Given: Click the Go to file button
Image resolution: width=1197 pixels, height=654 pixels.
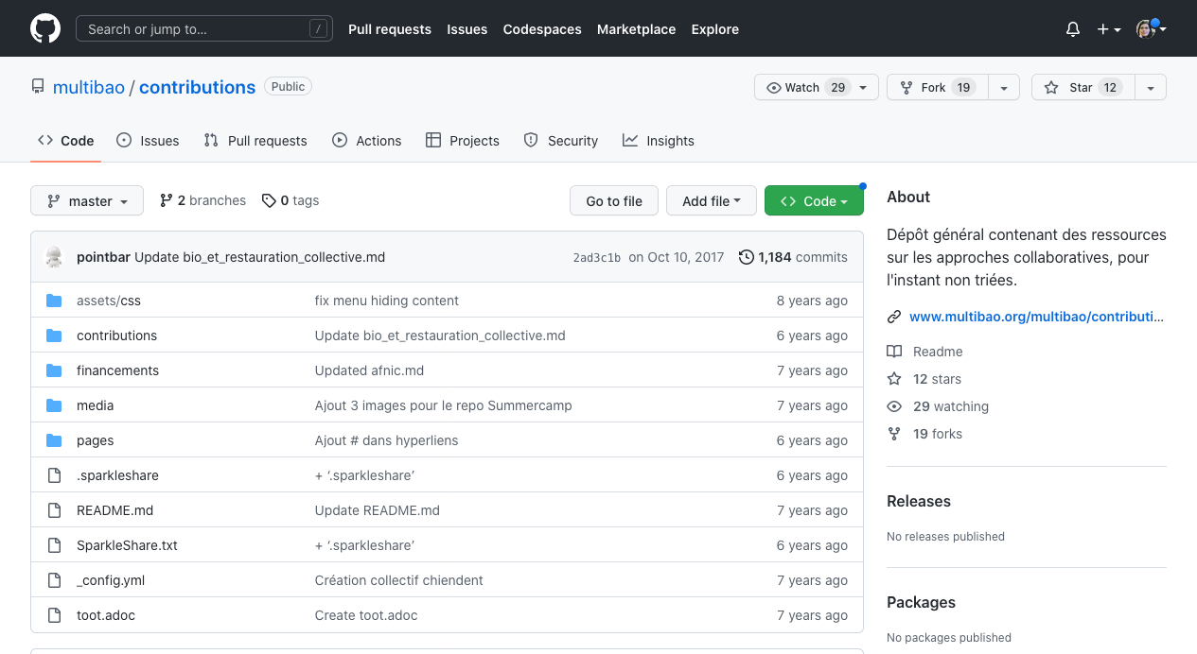Looking at the screenshot, I should coord(614,200).
